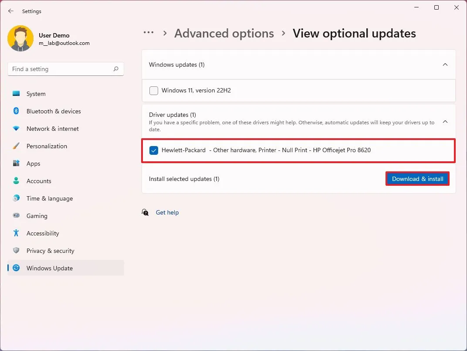Image resolution: width=467 pixels, height=351 pixels.
Task: Collapse the Driver updates section
Action: (x=445, y=122)
